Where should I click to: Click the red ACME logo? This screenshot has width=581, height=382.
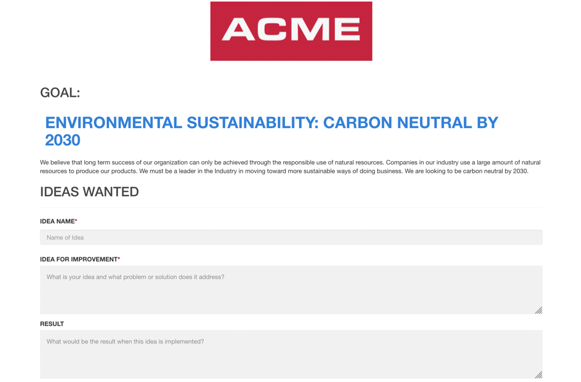[291, 31]
